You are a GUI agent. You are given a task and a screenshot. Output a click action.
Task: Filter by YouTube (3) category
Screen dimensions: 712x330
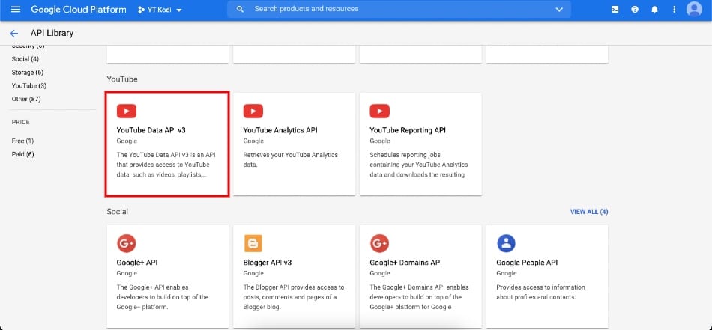(29, 85)
